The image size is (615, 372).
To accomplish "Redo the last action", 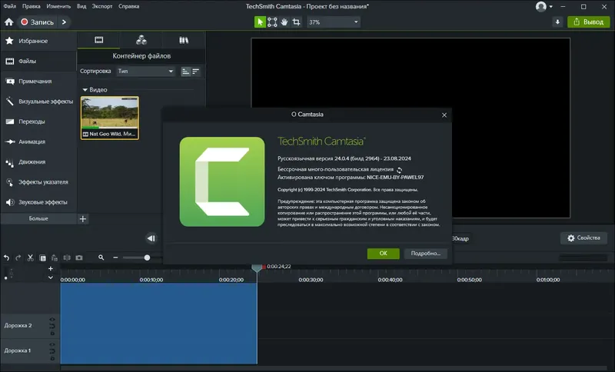I will (x=18, y=258).
